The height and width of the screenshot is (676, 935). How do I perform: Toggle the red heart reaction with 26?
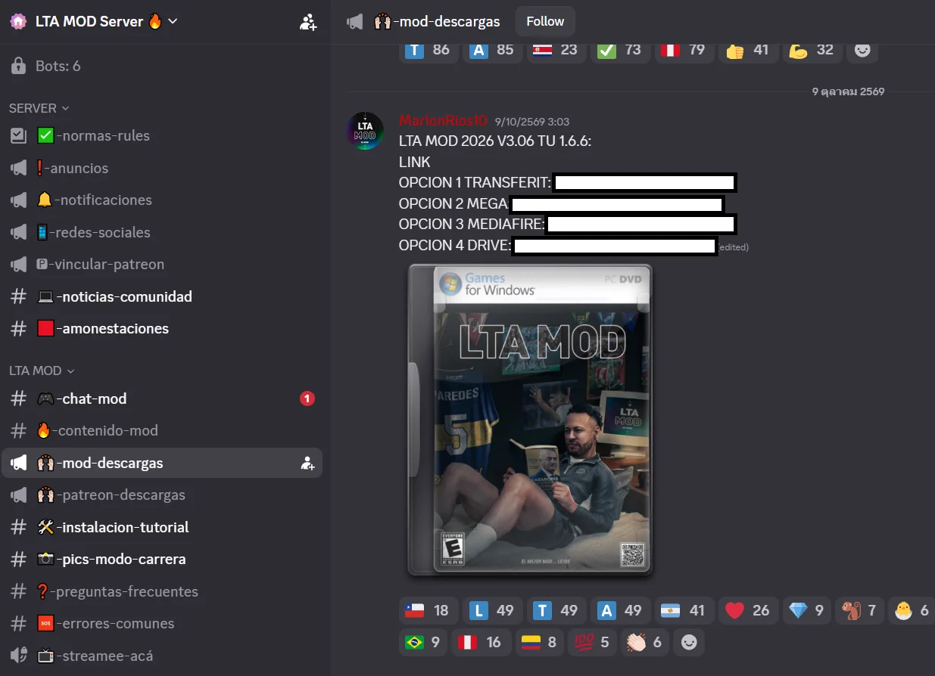pyautogui.click(x=747, y=610)
